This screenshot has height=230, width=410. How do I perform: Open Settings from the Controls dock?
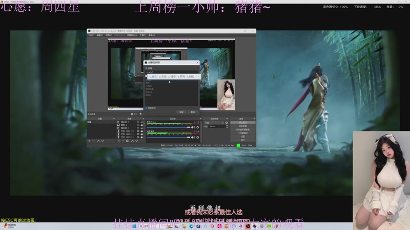(243, 136)
